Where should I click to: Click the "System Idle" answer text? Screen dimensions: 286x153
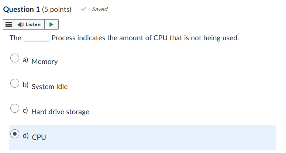point(49,87)
